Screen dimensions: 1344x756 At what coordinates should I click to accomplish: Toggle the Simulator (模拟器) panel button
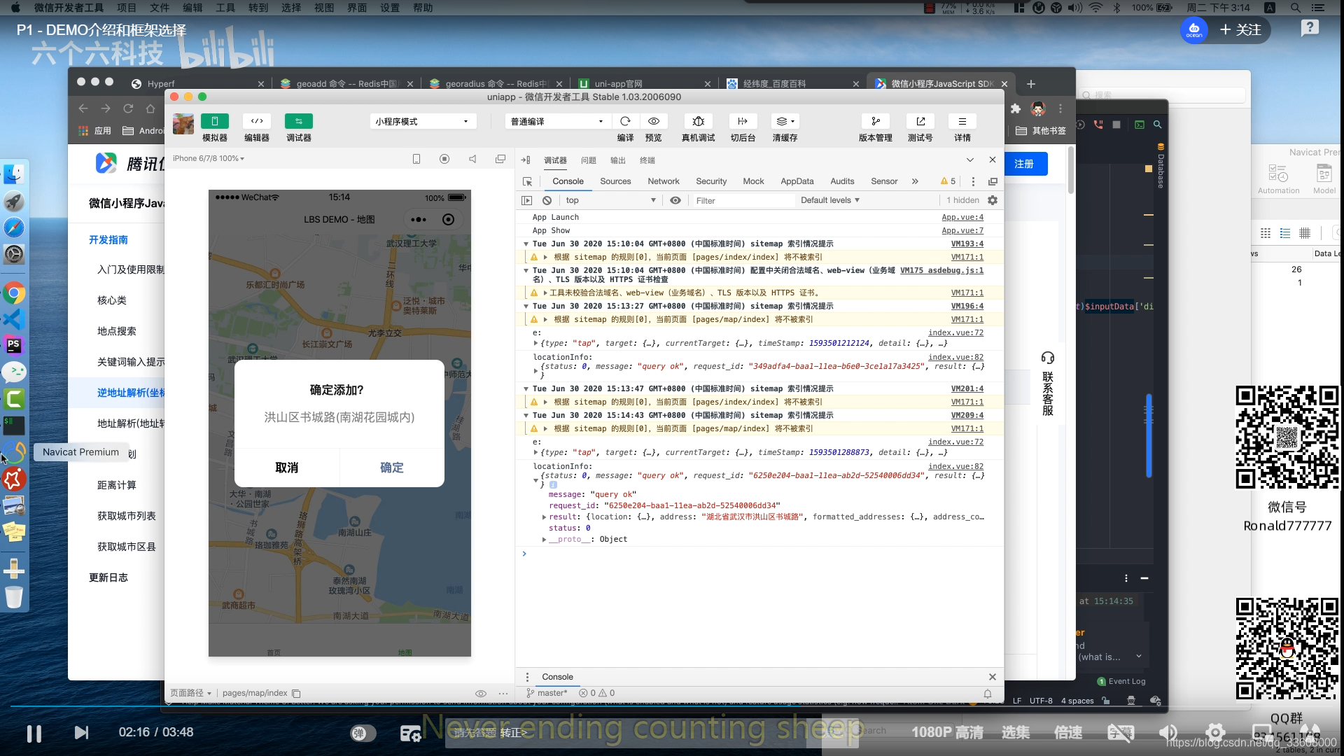click(215, 121)
